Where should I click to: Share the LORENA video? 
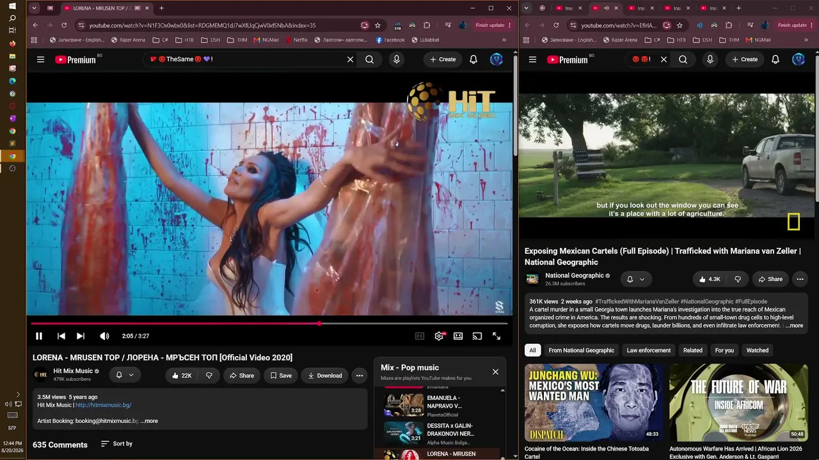click(242, 376)
